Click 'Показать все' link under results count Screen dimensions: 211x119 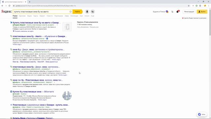(94, 27)
